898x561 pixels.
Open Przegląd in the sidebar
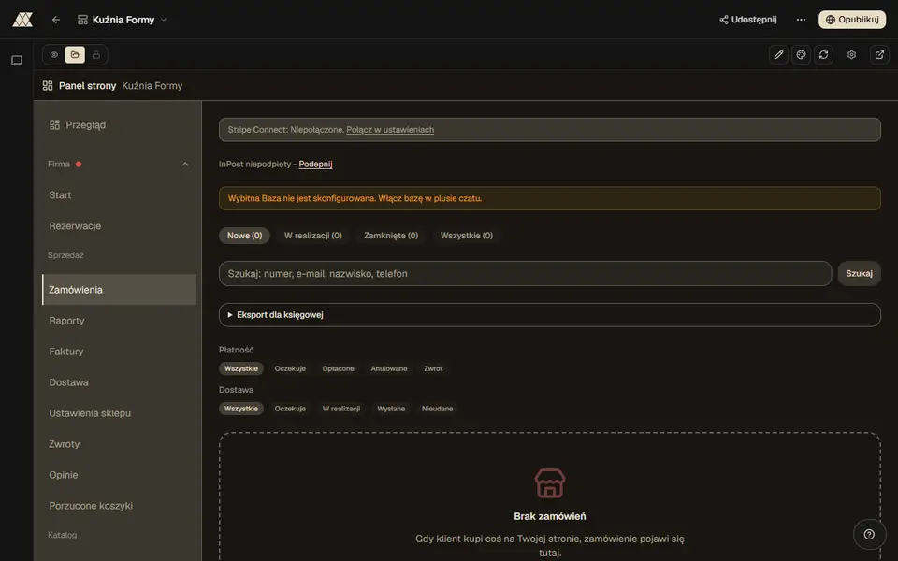coord(119,124)
